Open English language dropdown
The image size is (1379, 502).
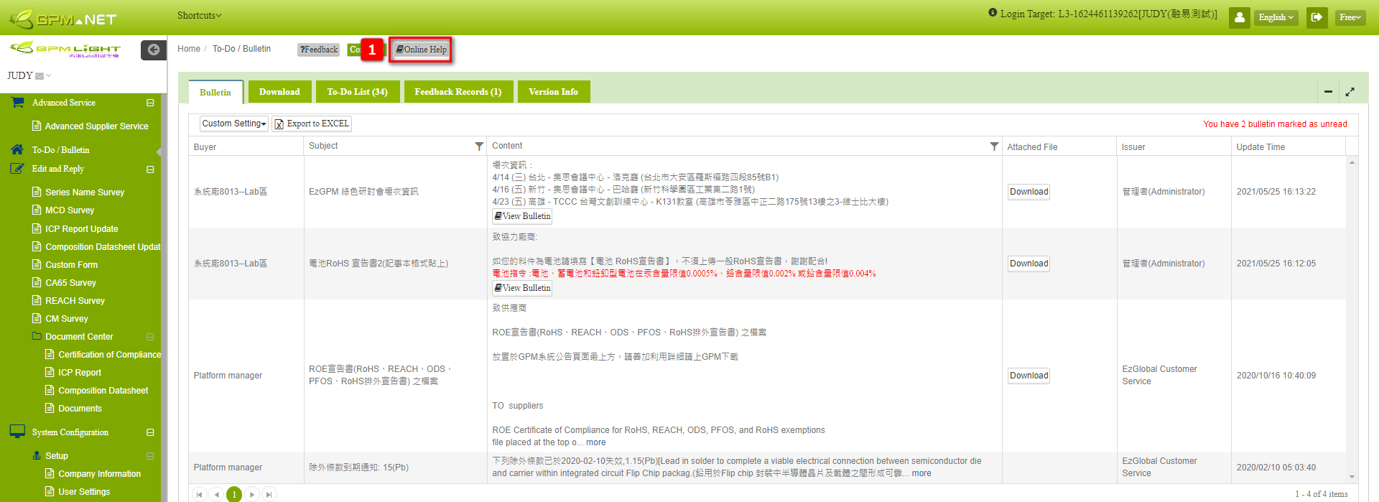1276,17
